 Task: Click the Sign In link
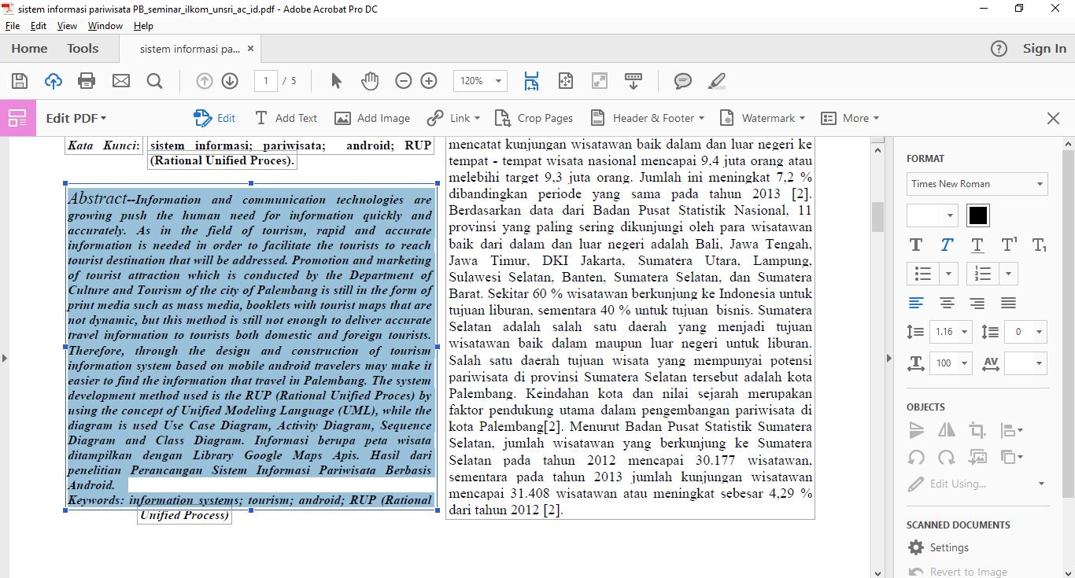click(x=1044, y=48)
